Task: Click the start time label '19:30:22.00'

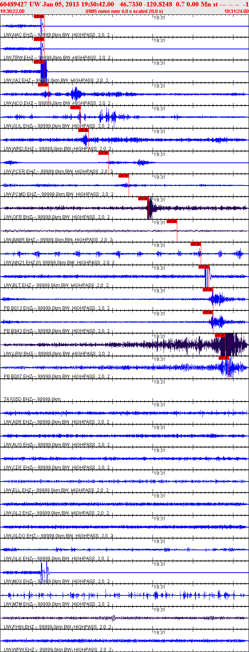Action: pyautogui.click(x=13, y=11)
